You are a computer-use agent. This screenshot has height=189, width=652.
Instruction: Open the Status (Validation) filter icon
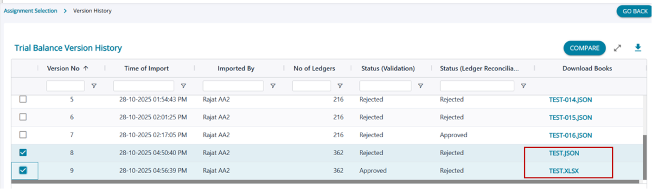tap(421, 86)
